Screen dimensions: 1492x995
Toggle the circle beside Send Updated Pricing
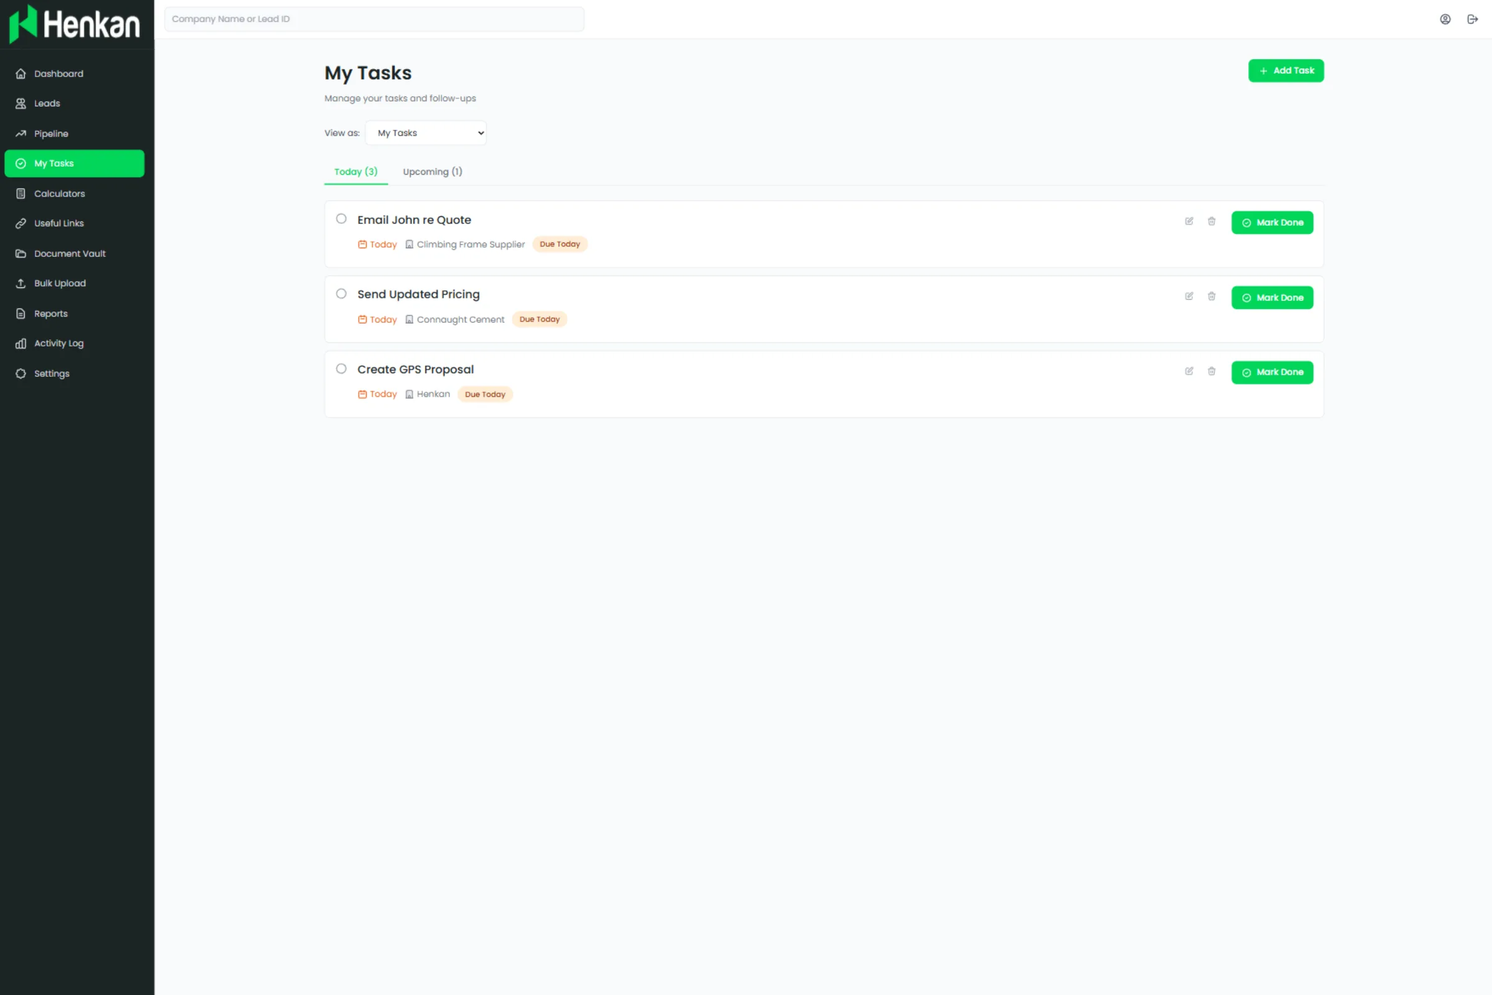click(341, 293)
